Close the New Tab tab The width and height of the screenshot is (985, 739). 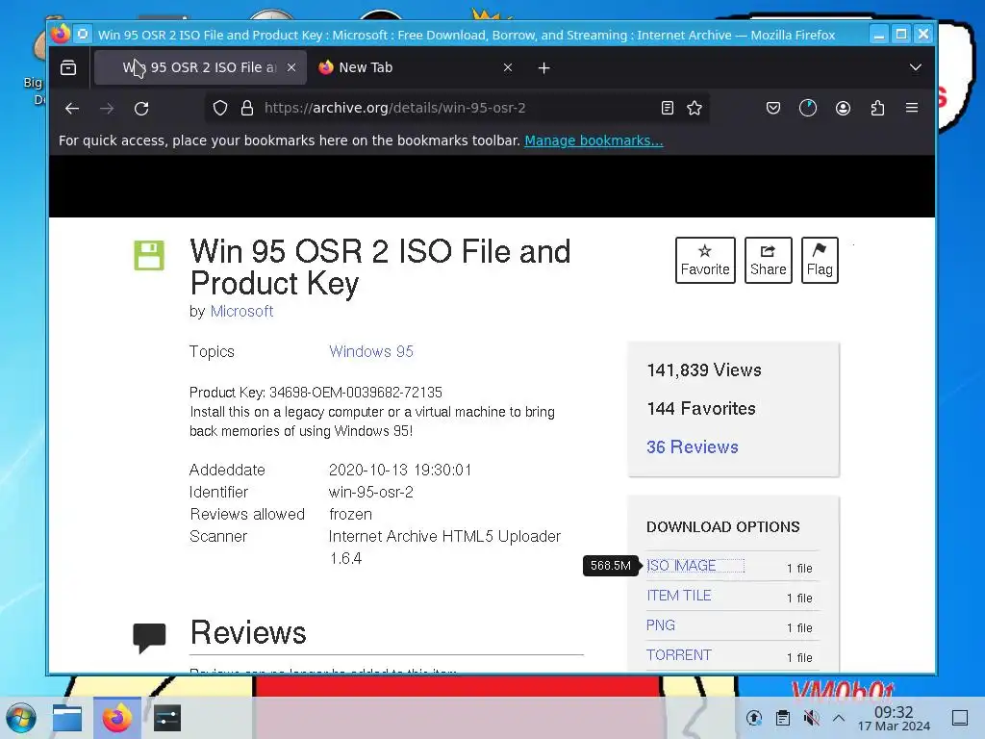[508, 67]
